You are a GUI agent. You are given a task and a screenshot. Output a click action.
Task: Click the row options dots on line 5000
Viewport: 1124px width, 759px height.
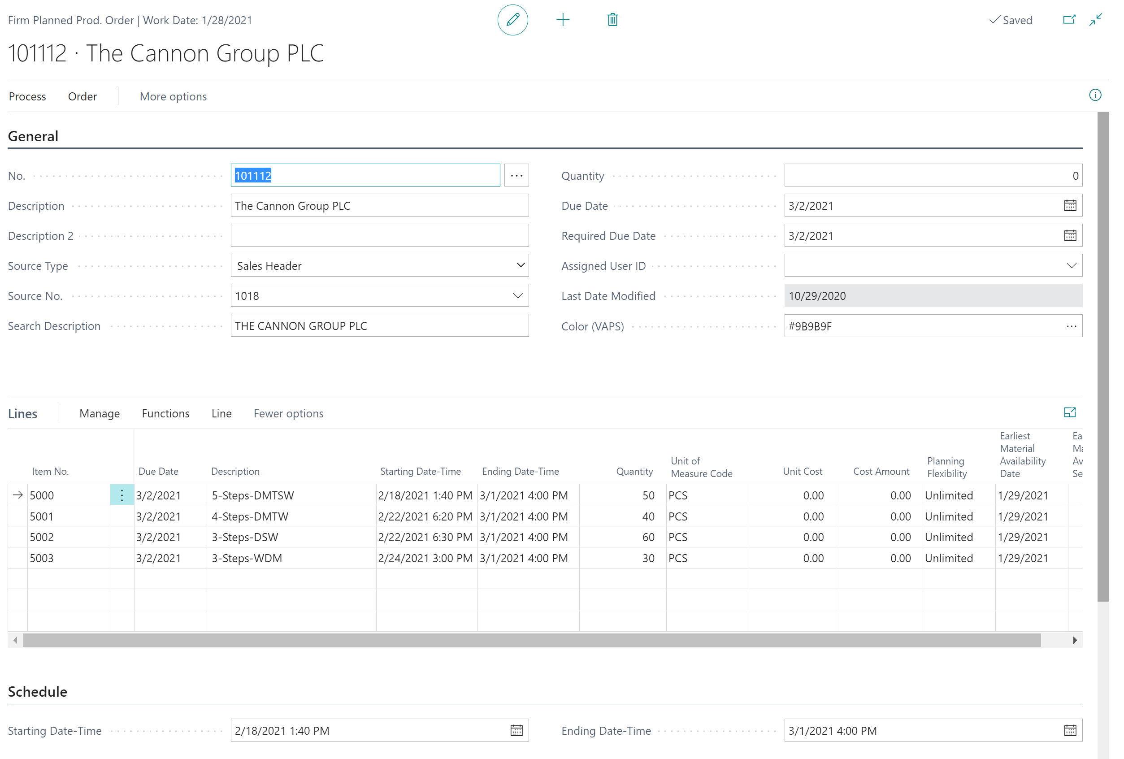click(122, 495)
